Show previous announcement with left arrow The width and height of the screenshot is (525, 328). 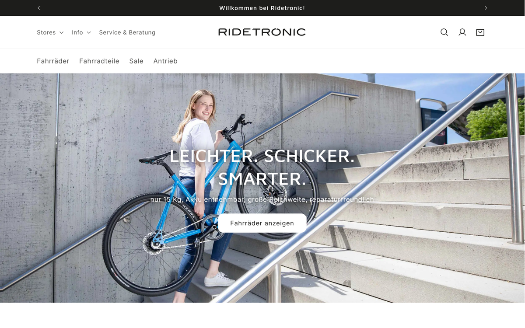click(39, 8)
